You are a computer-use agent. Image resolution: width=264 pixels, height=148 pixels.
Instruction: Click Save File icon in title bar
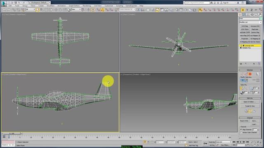click(x=16, y=3)
